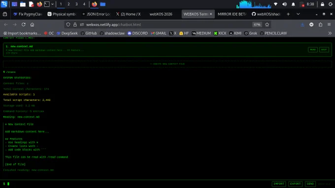Open text editor launcher in panel

31,4
